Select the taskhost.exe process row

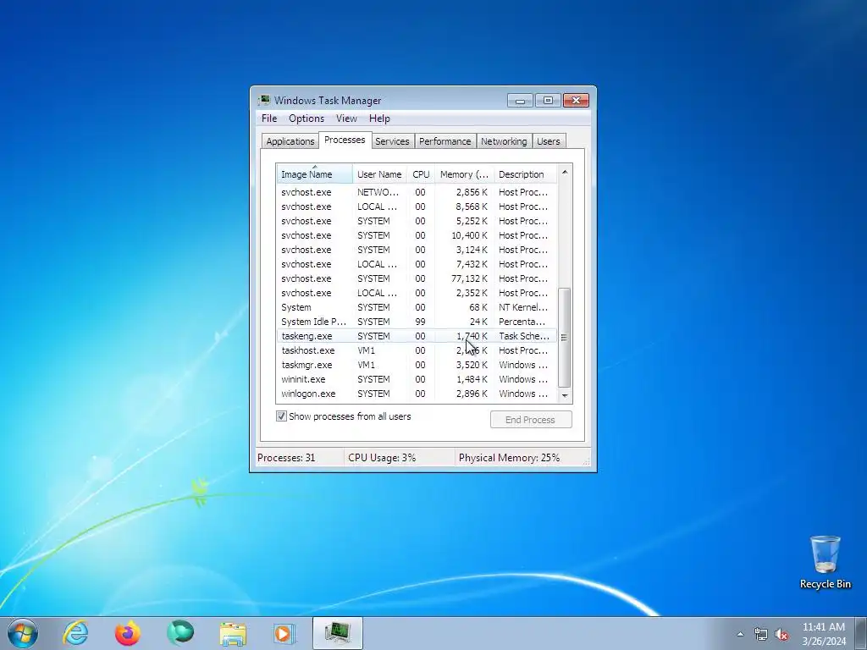417,350
